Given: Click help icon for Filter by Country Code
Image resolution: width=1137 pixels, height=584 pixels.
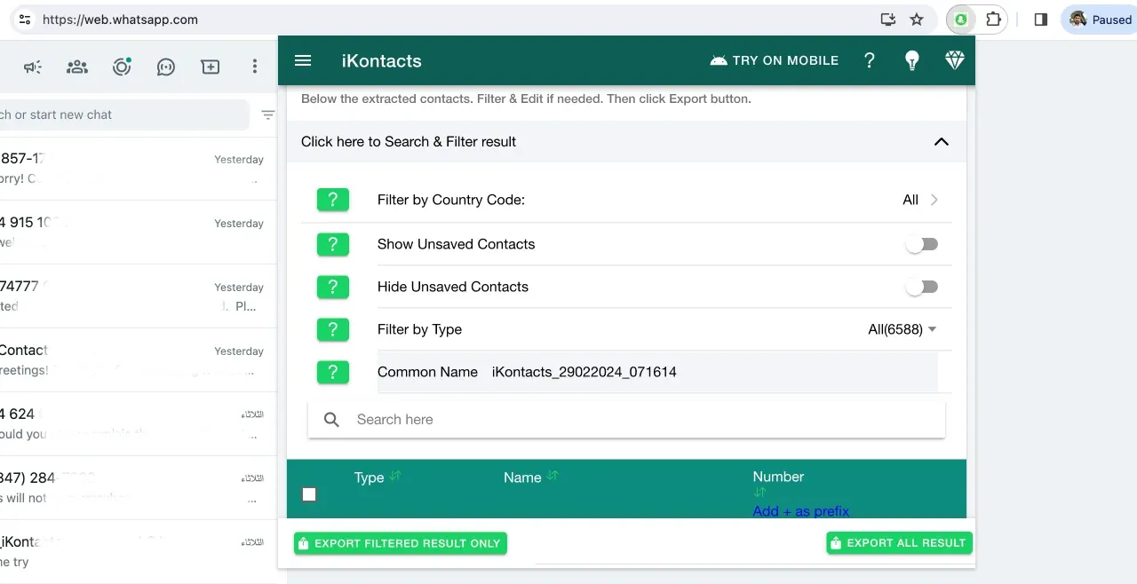Looking at the screenshot, I should [333, 200].
